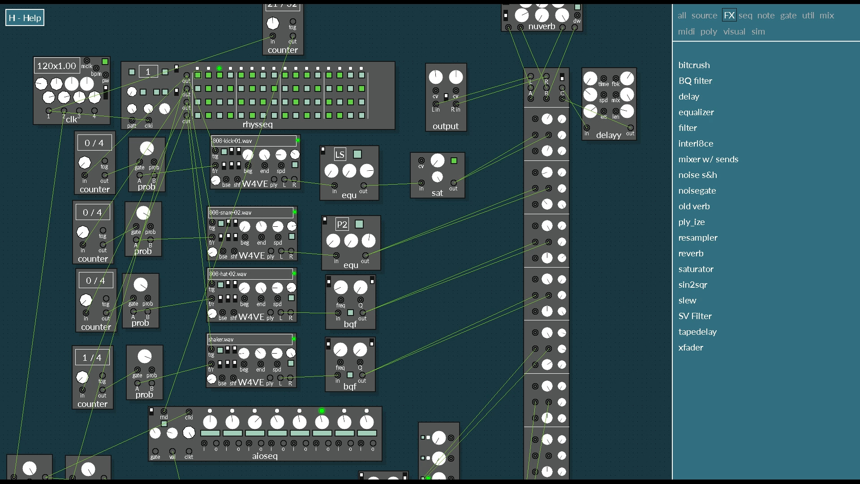The height and width of the screenshot is (484, 860).
Task: Click output jack 4 on clk module
Action: tap(94, 110)
